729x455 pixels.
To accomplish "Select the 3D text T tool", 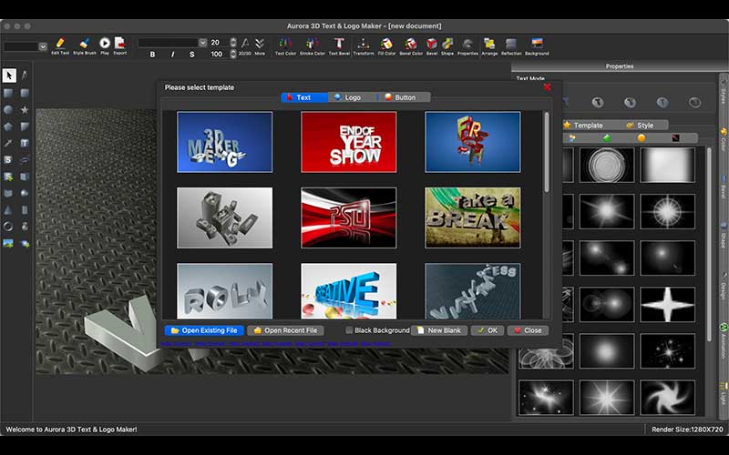I will coord(25,143).
